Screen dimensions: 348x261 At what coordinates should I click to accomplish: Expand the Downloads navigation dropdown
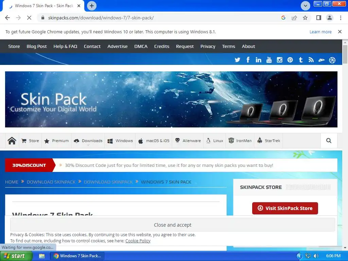88,141
